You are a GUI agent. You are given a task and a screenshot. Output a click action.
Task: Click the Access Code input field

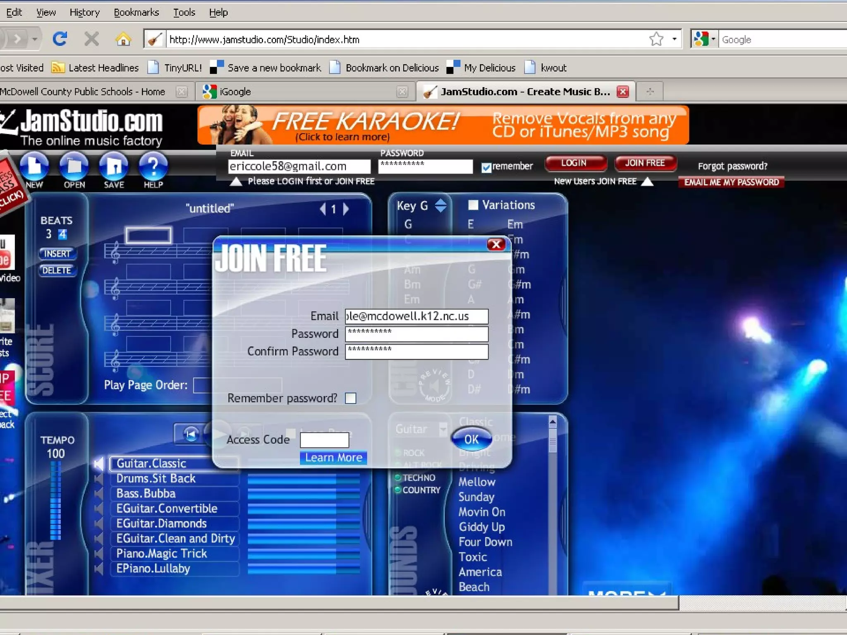pyautogui.click(x=324, y=439)
